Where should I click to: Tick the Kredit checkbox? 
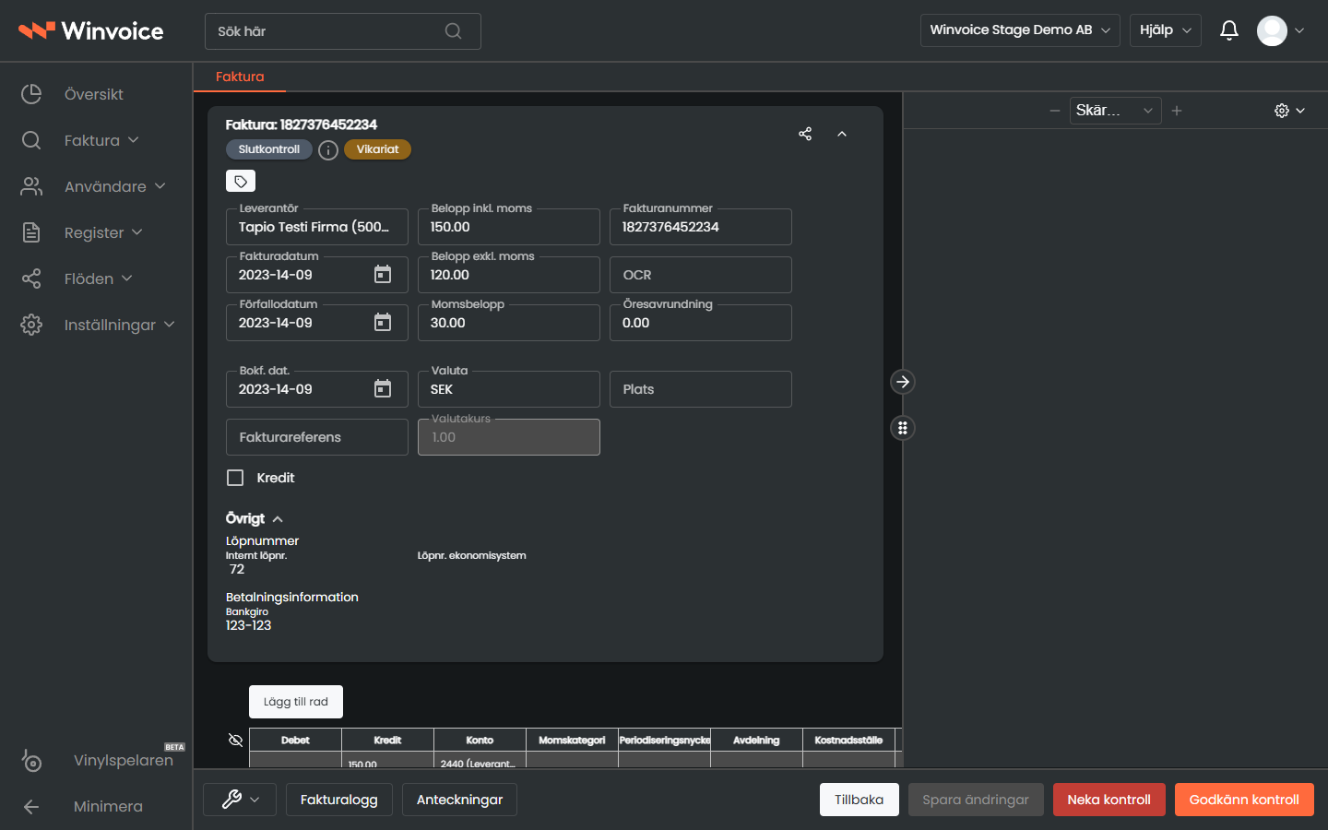[235, 478]
